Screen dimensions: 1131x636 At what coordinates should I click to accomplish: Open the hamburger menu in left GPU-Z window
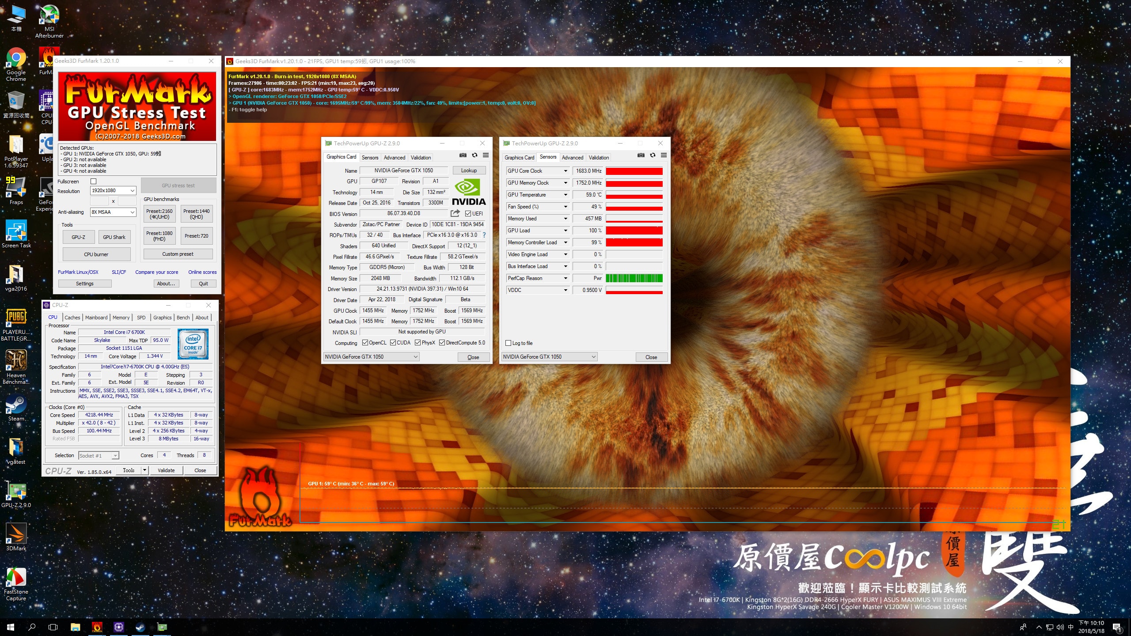[x=486, y=155]
